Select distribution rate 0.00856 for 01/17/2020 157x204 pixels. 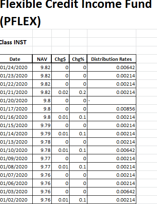tap(111, 109)
